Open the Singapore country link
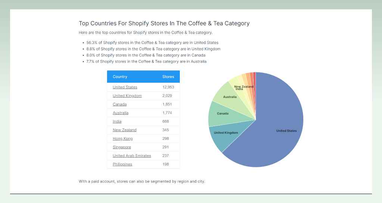382x203 pixels. pyautogui.click(x=122, y=147)
